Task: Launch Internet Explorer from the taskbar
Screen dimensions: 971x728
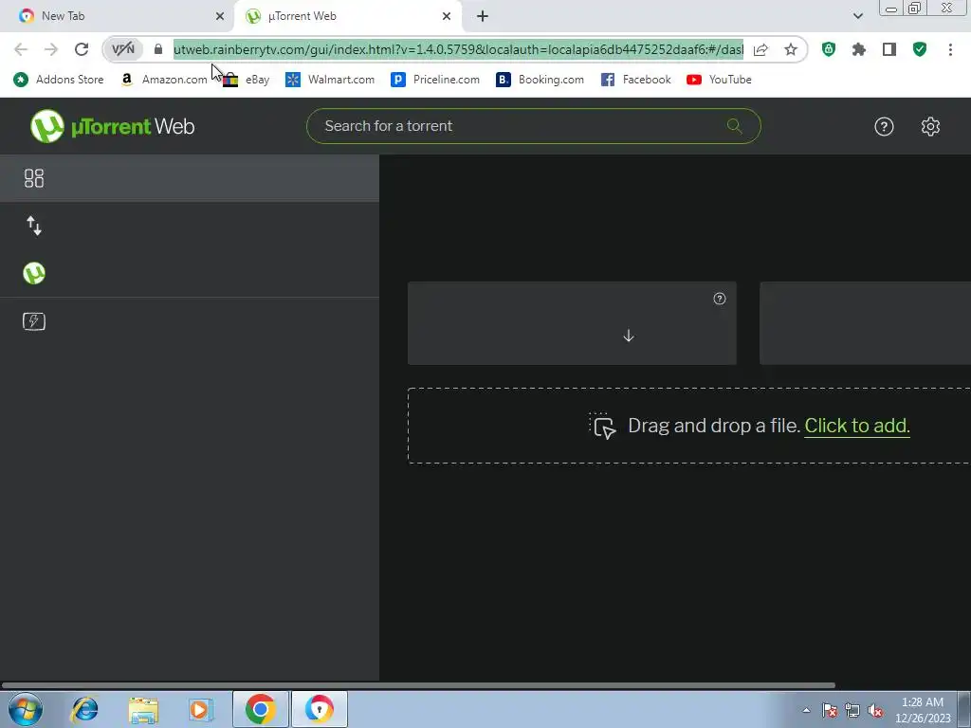Action: click(84, 709)
